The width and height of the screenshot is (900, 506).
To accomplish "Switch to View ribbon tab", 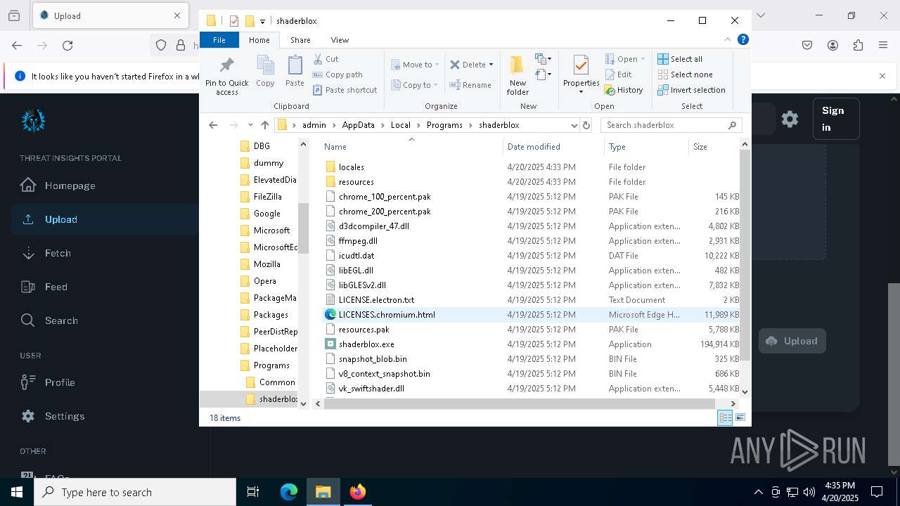I will [x=340, y=40].
